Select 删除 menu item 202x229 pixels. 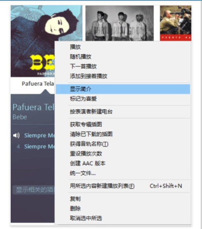(x=123, y=208)
